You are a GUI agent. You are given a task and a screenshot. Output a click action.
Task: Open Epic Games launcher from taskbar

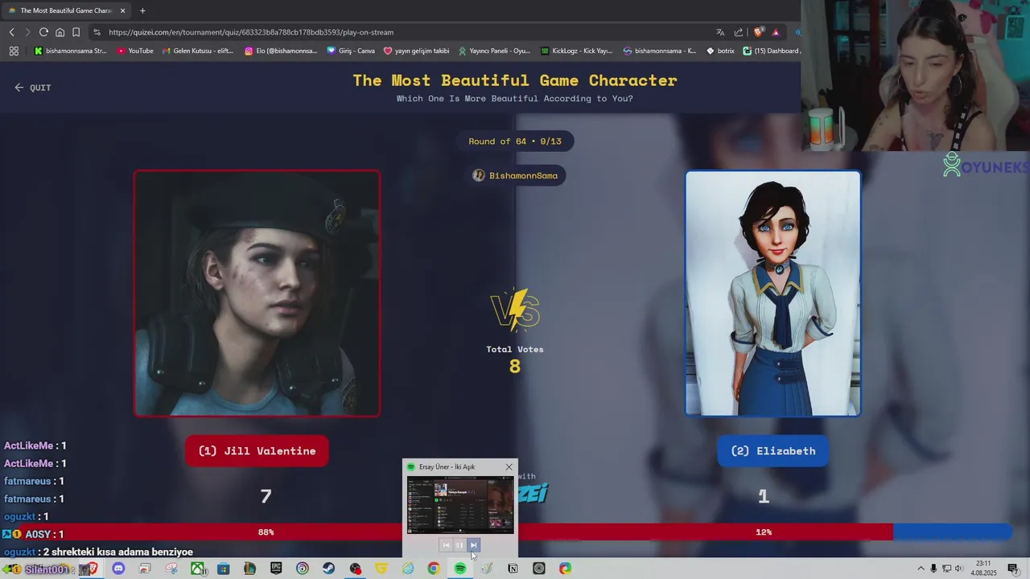[x=276, y=569]
